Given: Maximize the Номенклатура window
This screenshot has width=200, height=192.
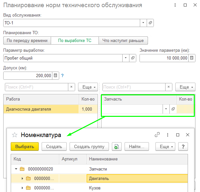Looking at the screenshot, I should coord(178,135).
